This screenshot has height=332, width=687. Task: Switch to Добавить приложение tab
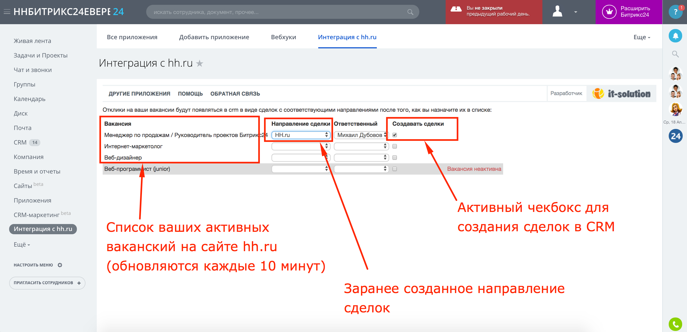[x=214, y=37]
